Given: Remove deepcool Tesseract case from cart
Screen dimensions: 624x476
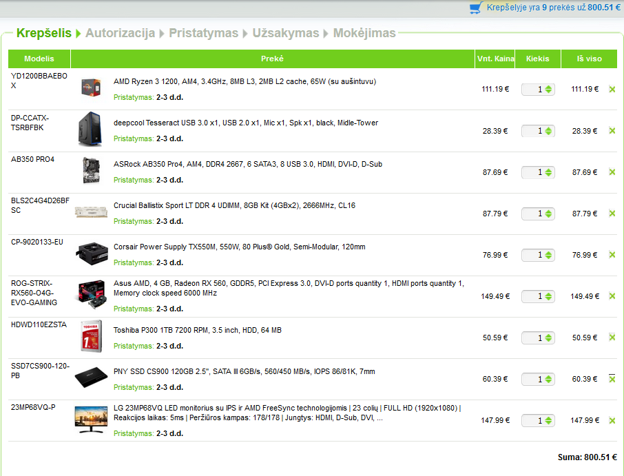Looking at the screenshot, I should (612, 131).
